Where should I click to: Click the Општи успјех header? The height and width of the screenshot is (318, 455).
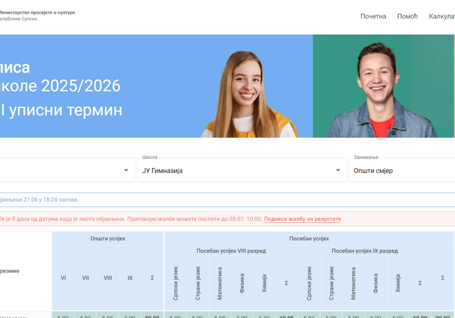click(107, 239)
